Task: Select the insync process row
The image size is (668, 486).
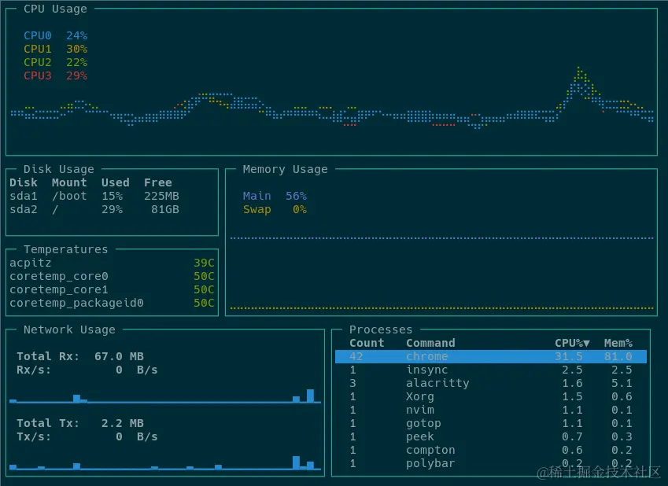Action: click(491, 370)
